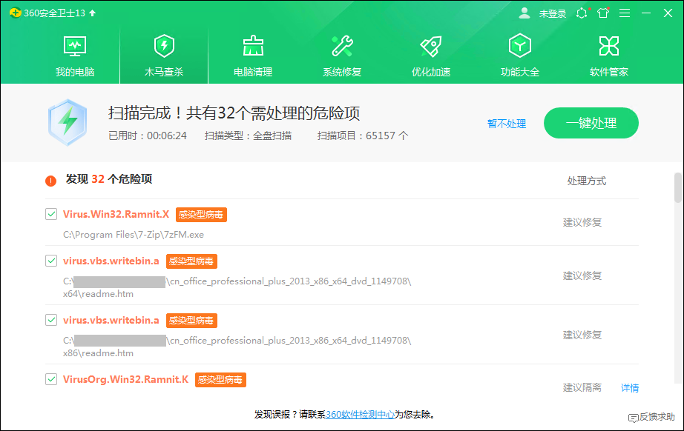The height and width of the screenshot is (431, 684).
Task: Open the hamburger main menu
Action: [x=624, y=13]
